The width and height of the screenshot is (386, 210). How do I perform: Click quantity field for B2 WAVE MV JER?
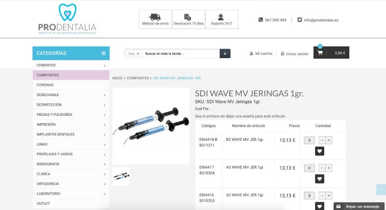click(309, 140)
